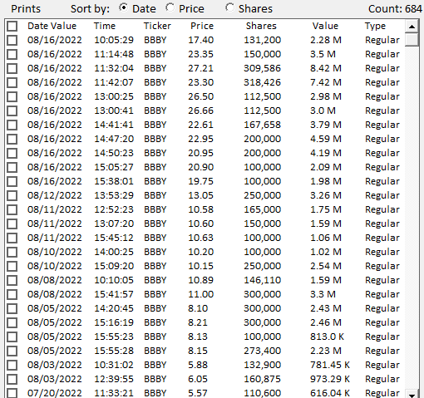Click the 4.59 M value cell
Image resolution: width=424 pixels, height=398 pixels.
click(x=326, y=139)
